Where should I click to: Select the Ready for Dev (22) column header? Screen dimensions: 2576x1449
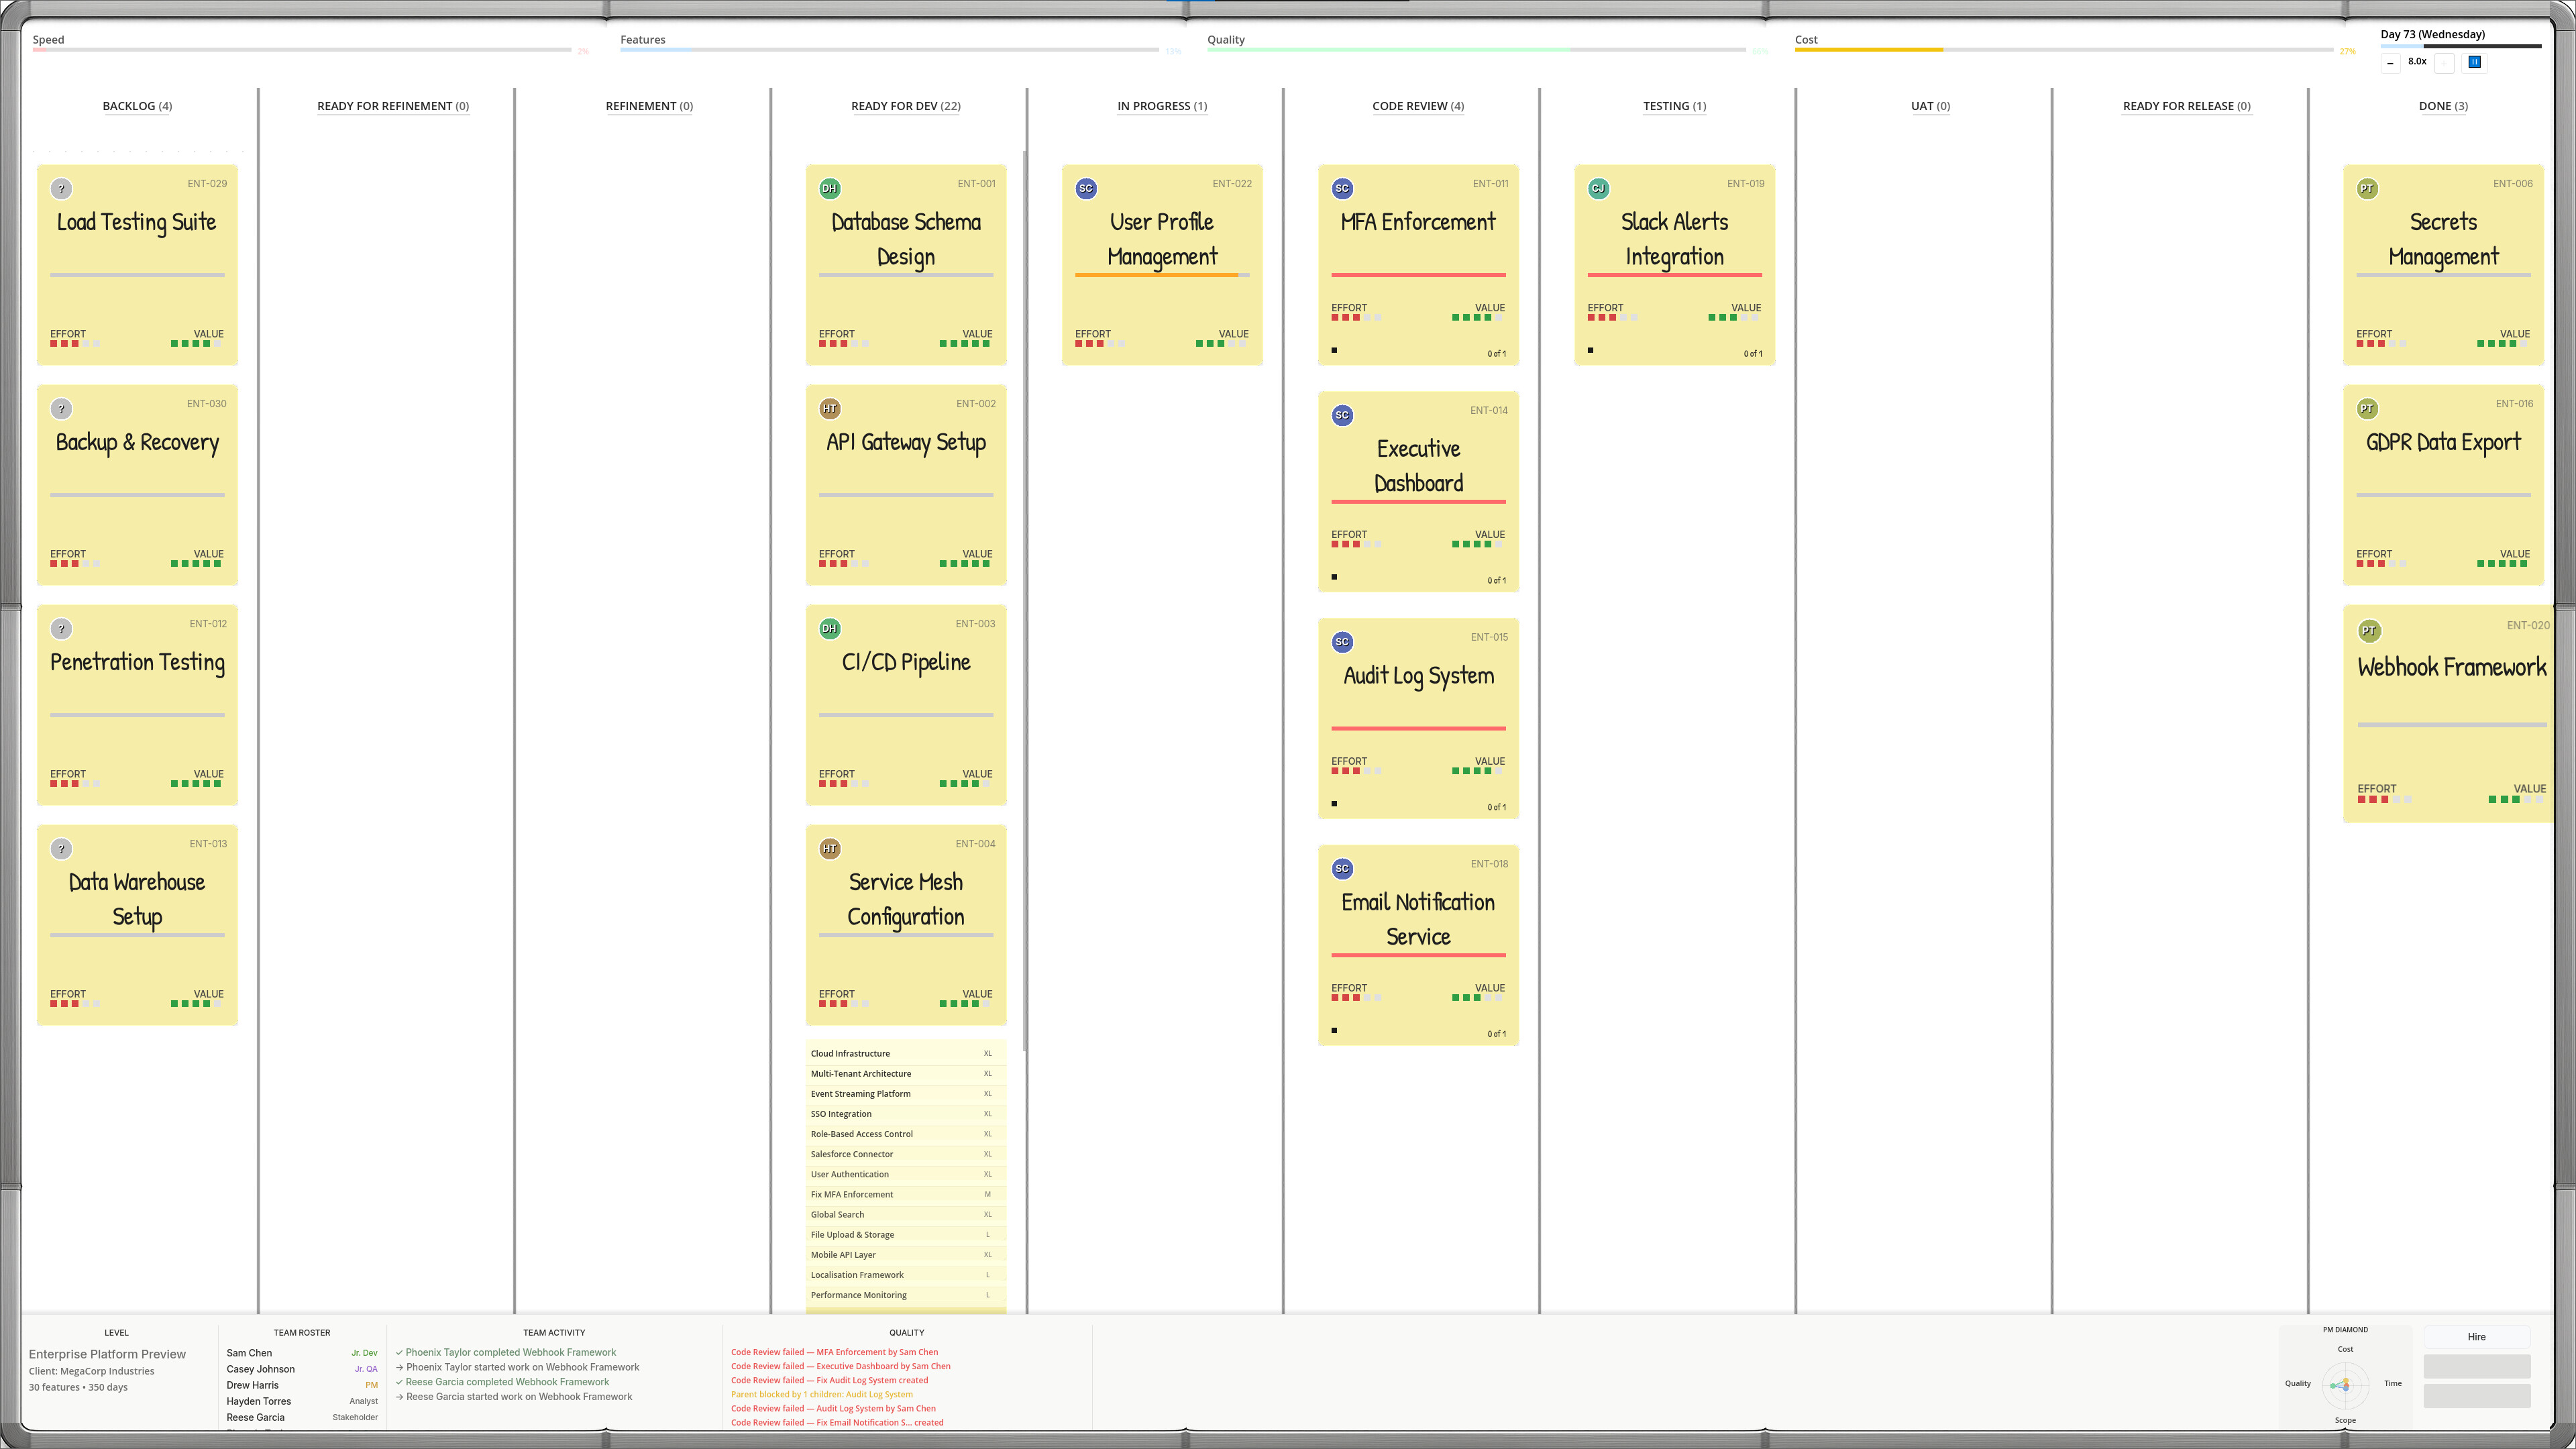pos(906,106)
